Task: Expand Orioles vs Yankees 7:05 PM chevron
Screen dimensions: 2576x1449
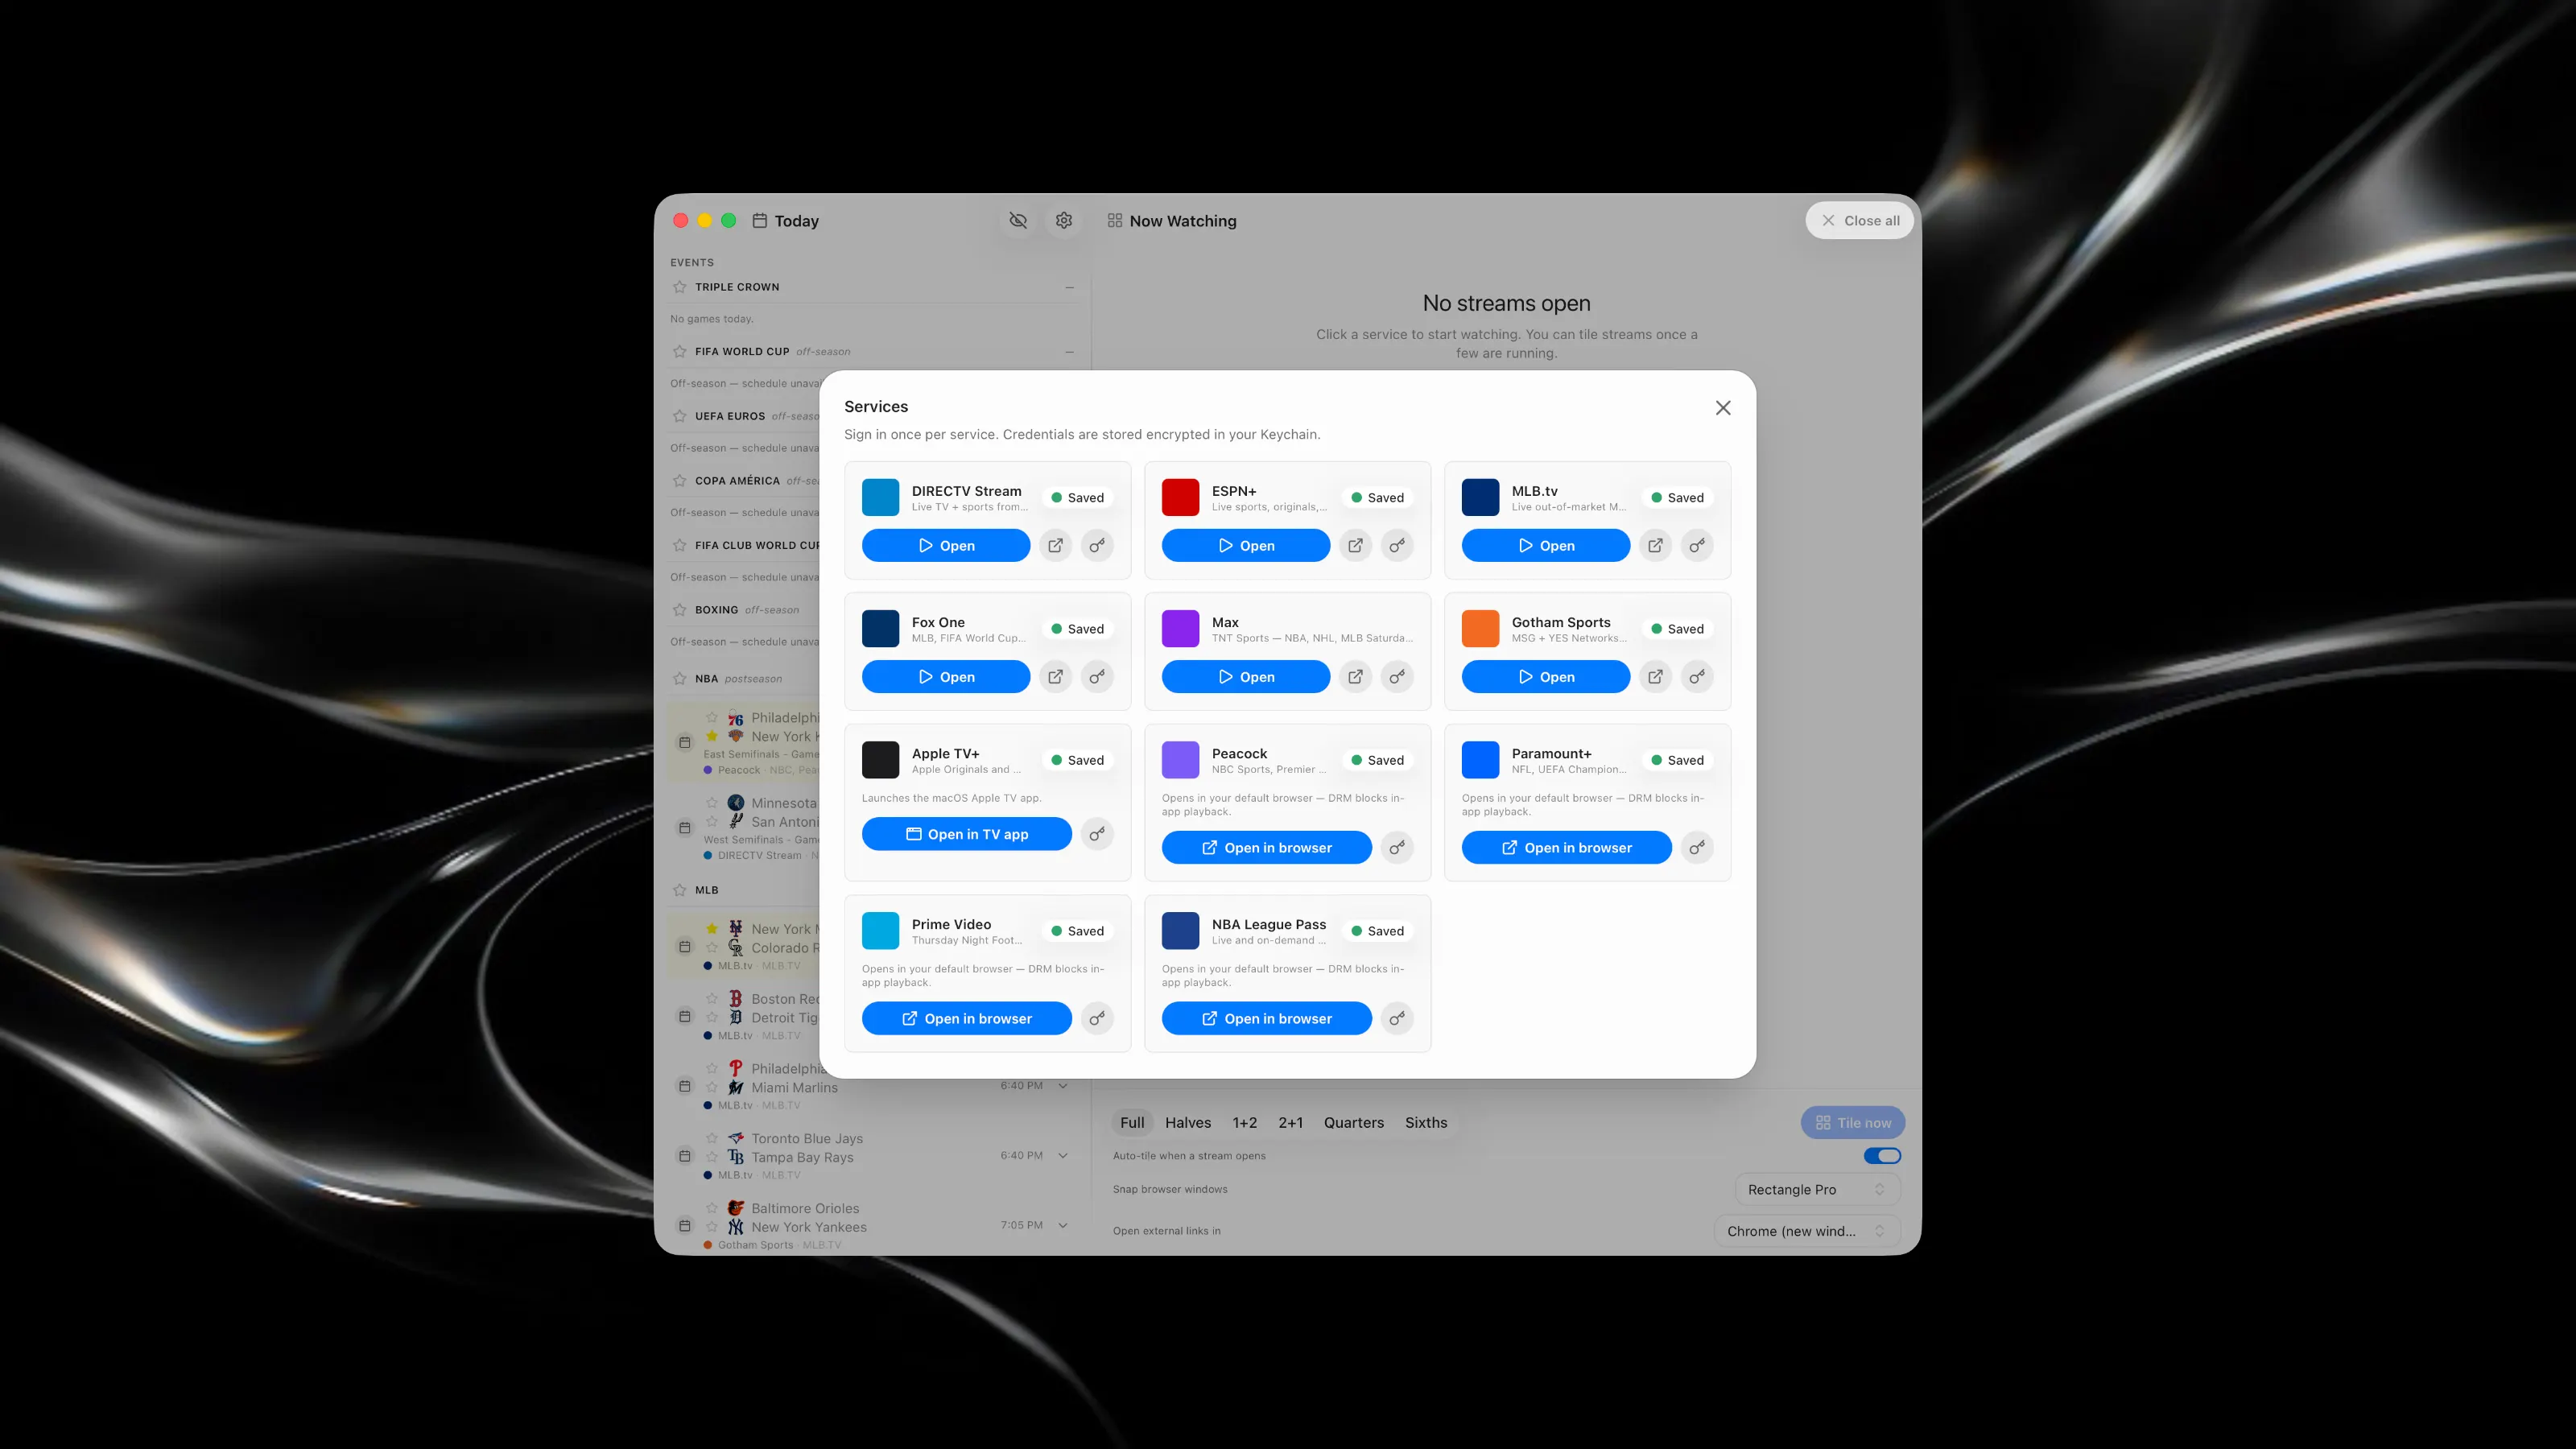Action: click(1063, 1225)
